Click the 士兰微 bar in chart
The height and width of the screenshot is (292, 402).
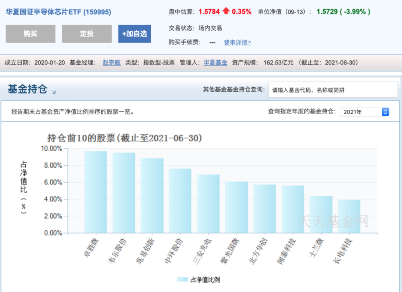321,214
